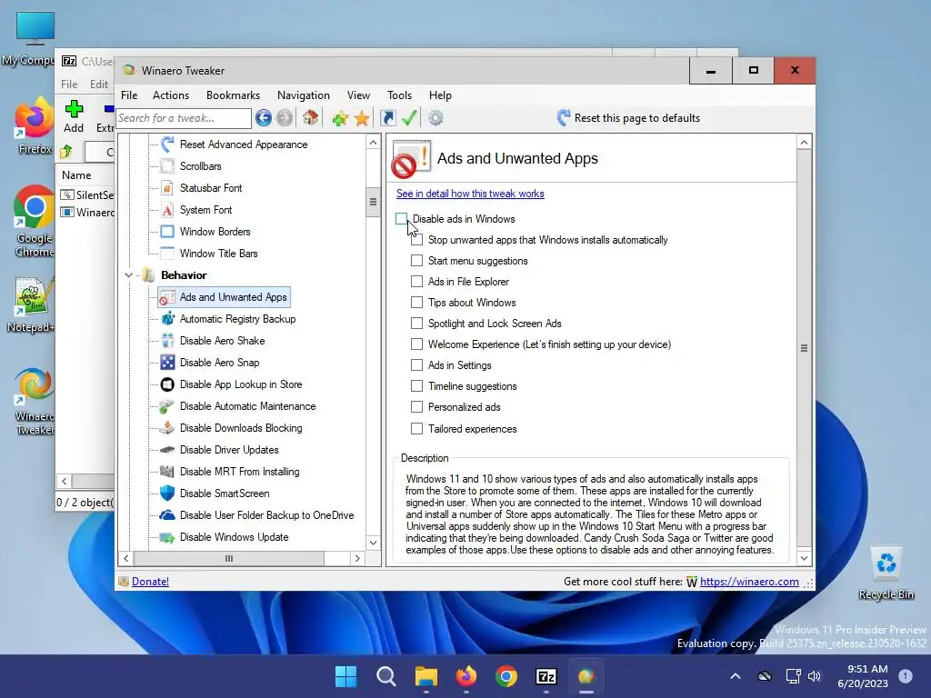
Task: Select Window Title Bars tree item
Action: (x=218, y=254)
